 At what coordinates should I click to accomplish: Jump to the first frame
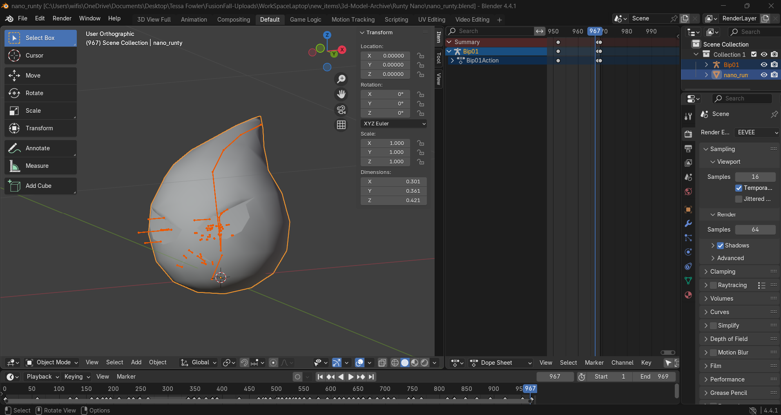pos(320,377)
